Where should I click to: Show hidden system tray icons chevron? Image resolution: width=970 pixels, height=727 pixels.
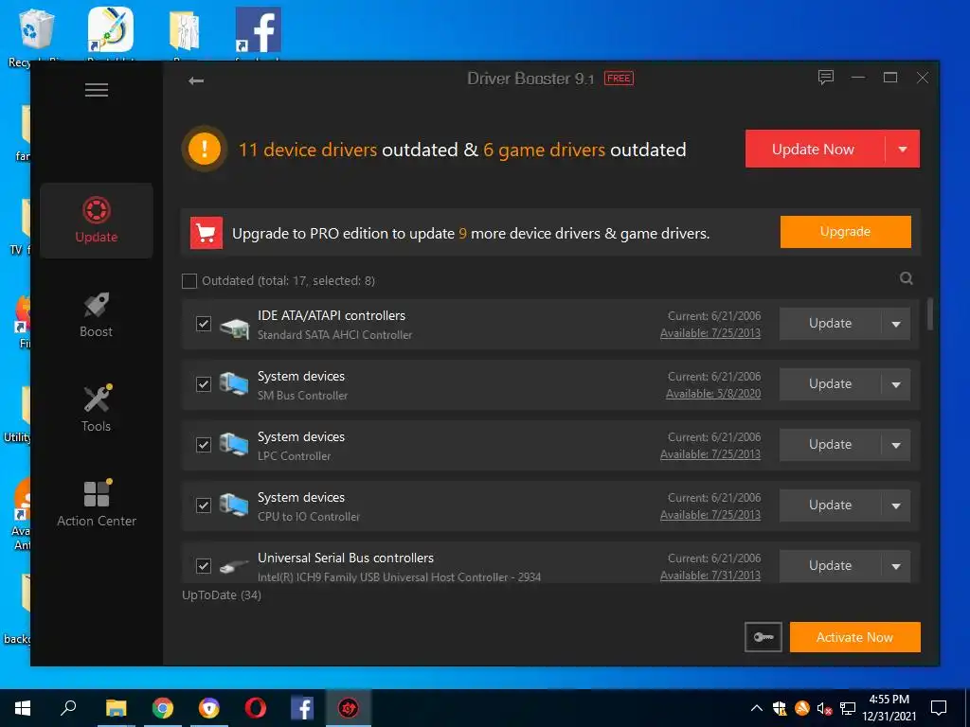(x=757, y=708)
